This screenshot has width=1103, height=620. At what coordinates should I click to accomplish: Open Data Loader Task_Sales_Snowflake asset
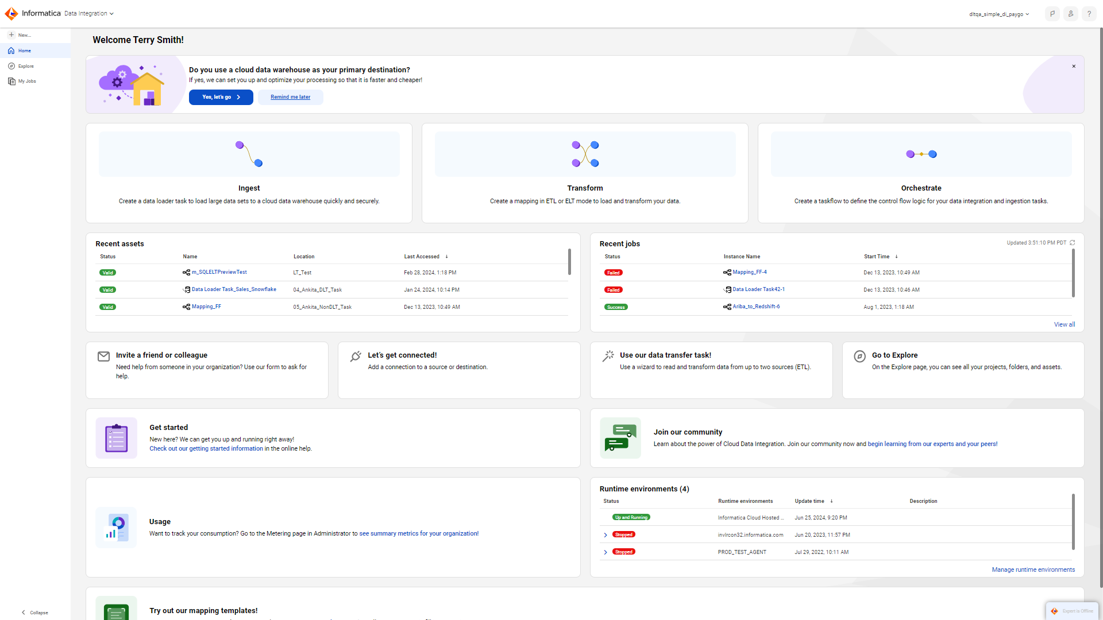[x=234, y=289]
